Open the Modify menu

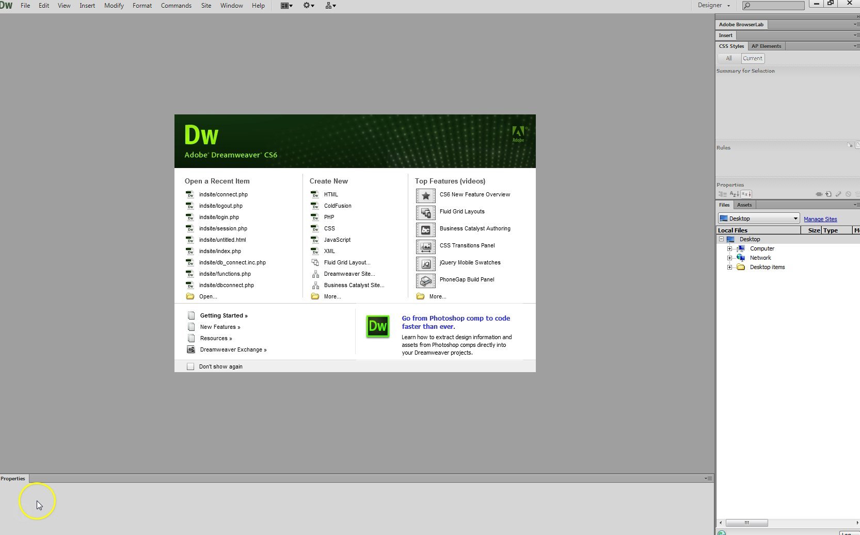(114, 6)
